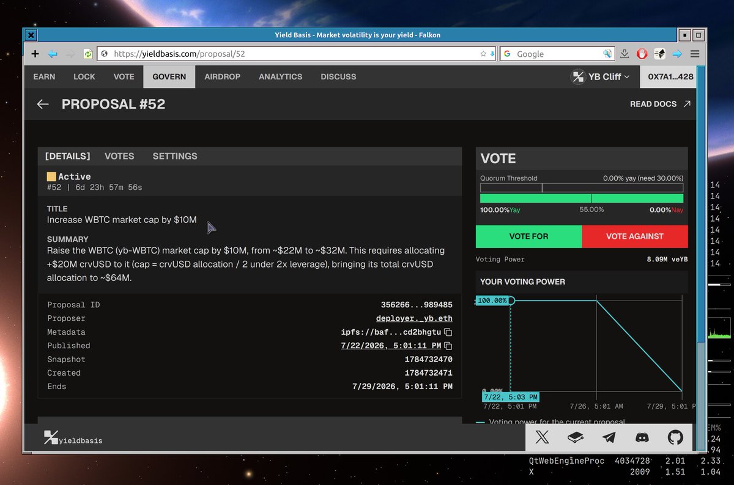Image resolution: width=734 pixels, height=485 pixels.
Task: Click the QtWebEngineProc row in system monitor
Action: click(x=625, y=461)
